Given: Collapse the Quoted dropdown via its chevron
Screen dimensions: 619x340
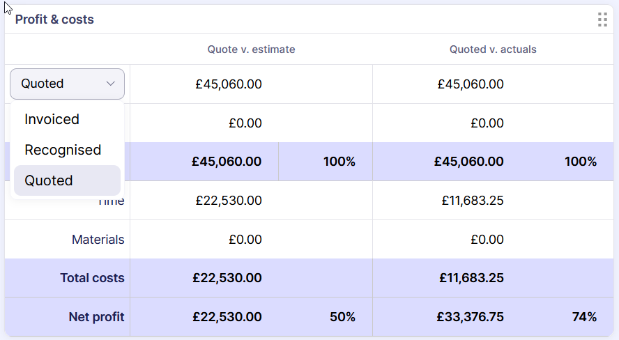Looking at the screenshot, I should tap(111, 84).
